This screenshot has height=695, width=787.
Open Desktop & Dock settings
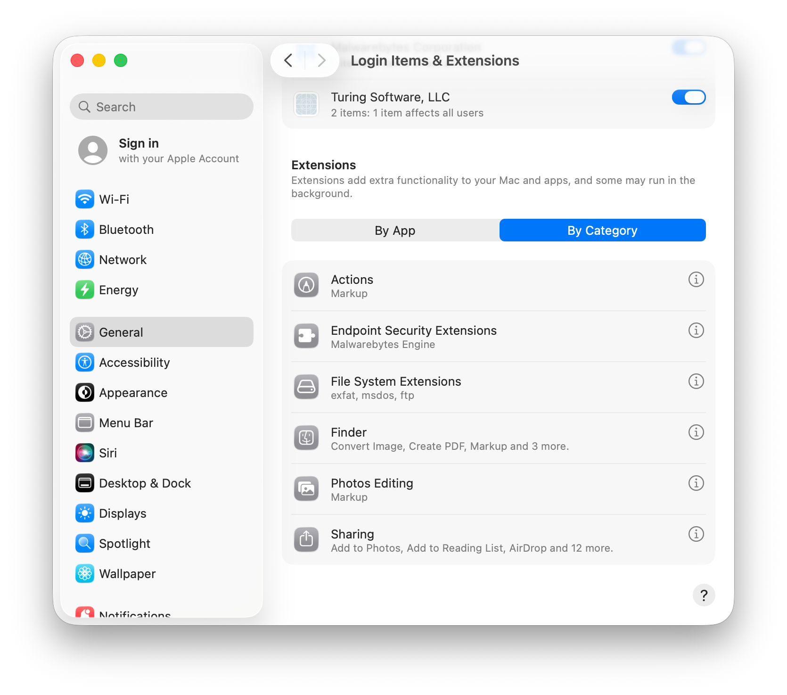145,483
